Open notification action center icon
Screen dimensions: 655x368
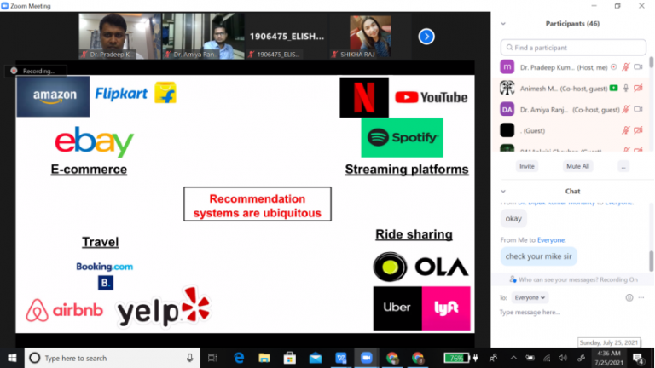click(638, 358)
